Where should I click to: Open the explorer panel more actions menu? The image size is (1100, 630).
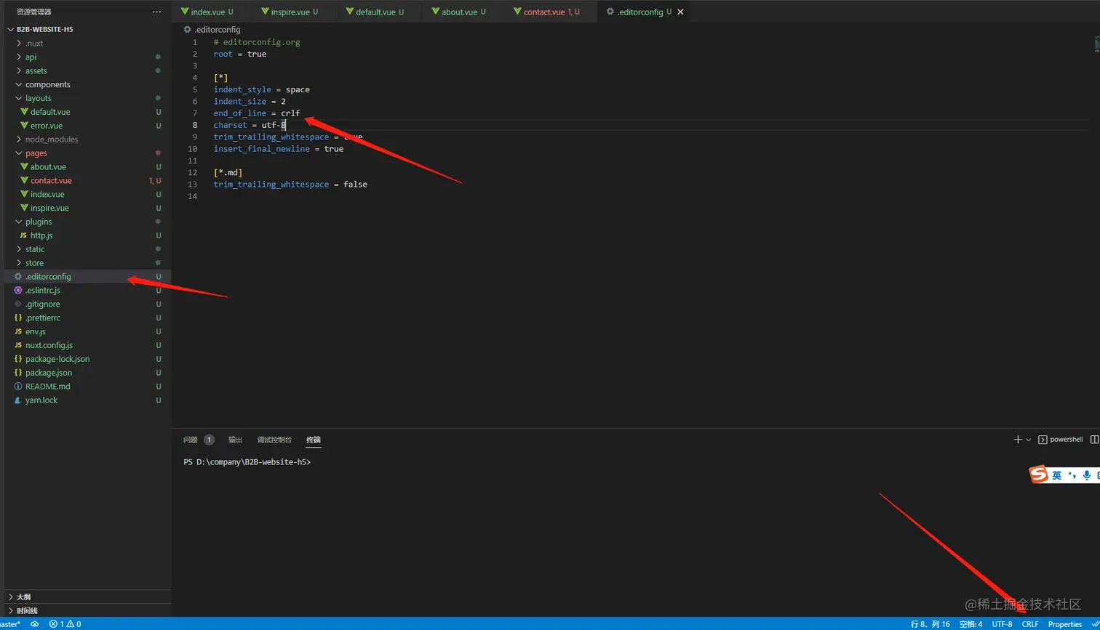pyautogui.click(x=156, y=12)
